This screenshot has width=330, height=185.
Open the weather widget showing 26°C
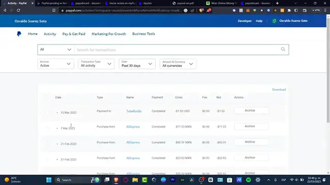pos(13,180)
